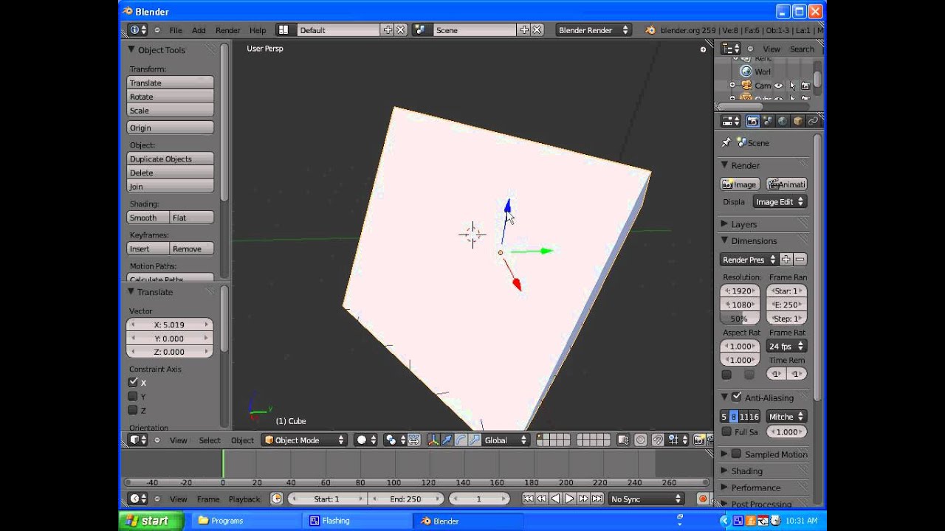
Task: Play animation forward
Action: coord(569,499)
